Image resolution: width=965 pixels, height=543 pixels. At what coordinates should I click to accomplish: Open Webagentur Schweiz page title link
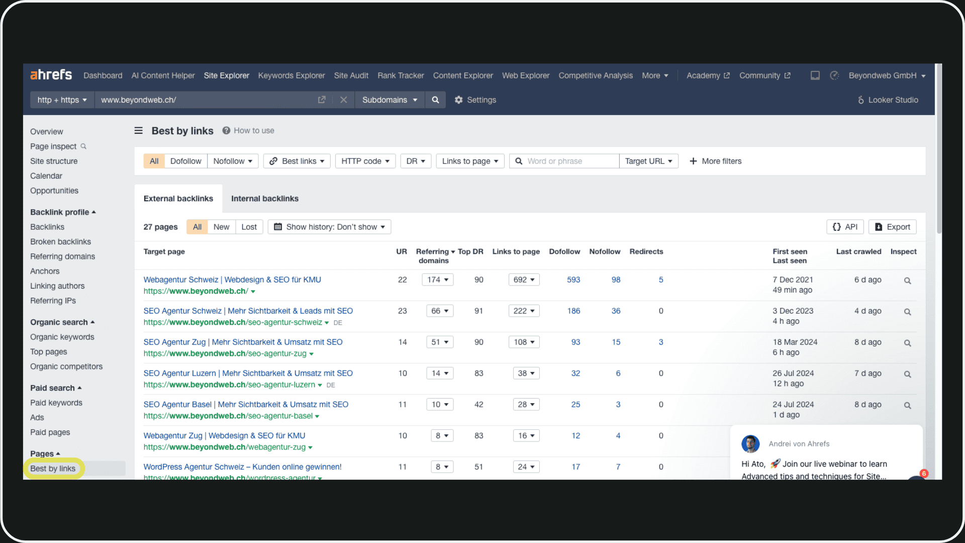[232, 280]
